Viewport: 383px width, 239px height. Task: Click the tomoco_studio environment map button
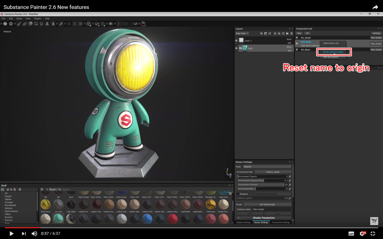273,172
